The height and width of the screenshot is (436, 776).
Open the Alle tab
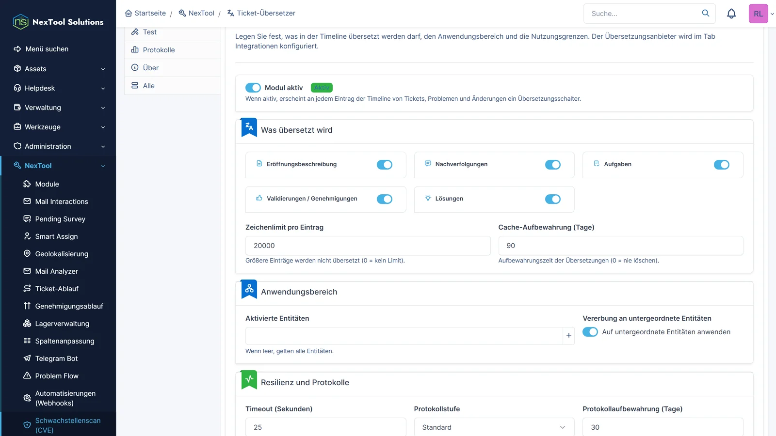pos(173,86)
